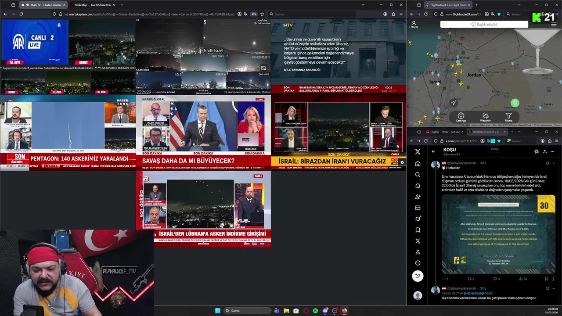Open new tab in Multi TV window

[122, 5]
